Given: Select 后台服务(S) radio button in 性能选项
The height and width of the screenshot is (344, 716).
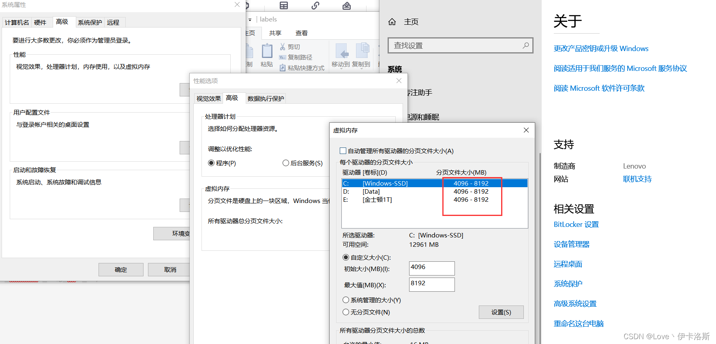Looking at the screenshot, I should (286, 163).
